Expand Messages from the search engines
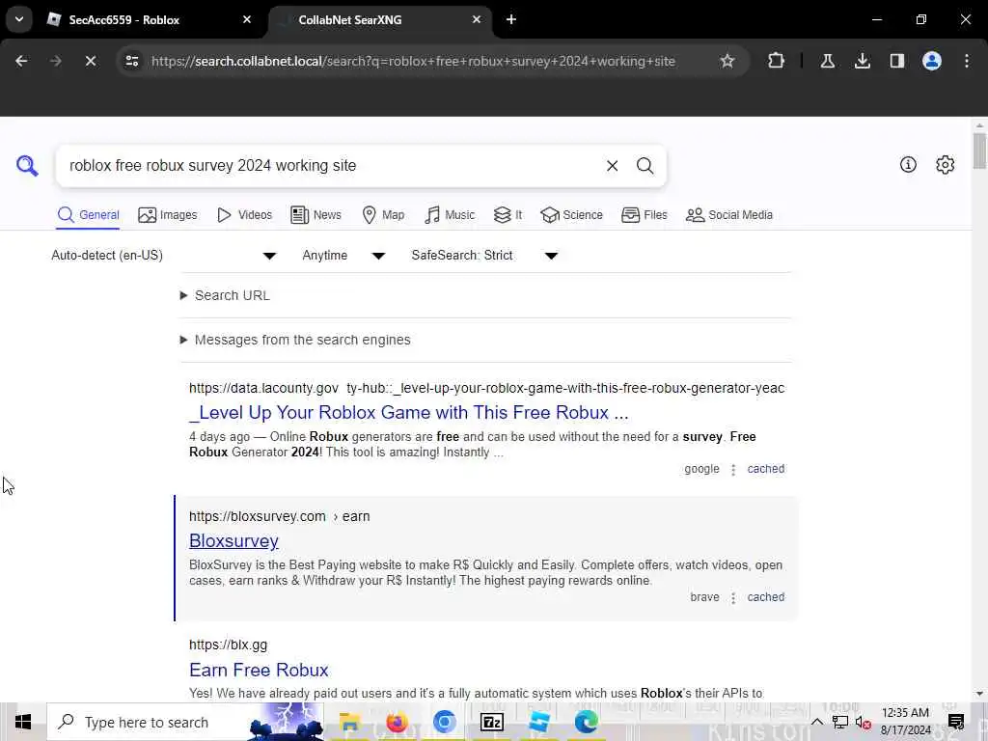The width and height of the screenshot is (988, 741). tap(295, 340)
